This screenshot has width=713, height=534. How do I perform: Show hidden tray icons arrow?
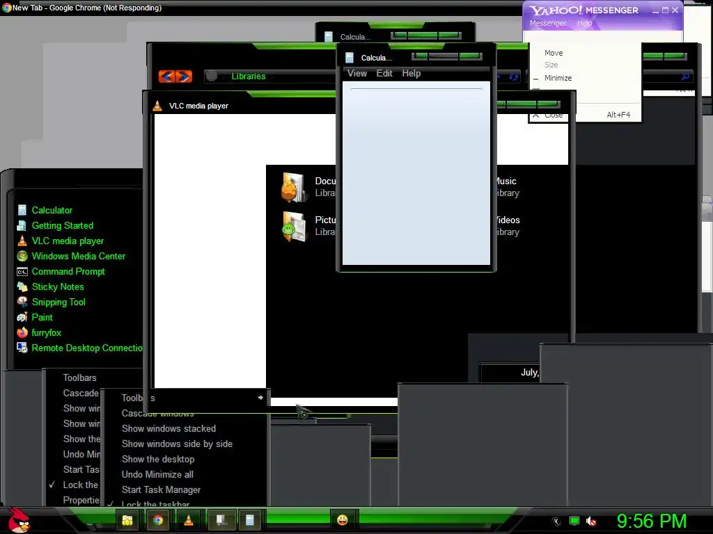click(556, 521)
